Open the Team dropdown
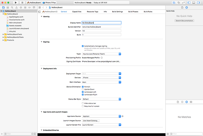Screen dimensions: 203x136 coord(101,54)
